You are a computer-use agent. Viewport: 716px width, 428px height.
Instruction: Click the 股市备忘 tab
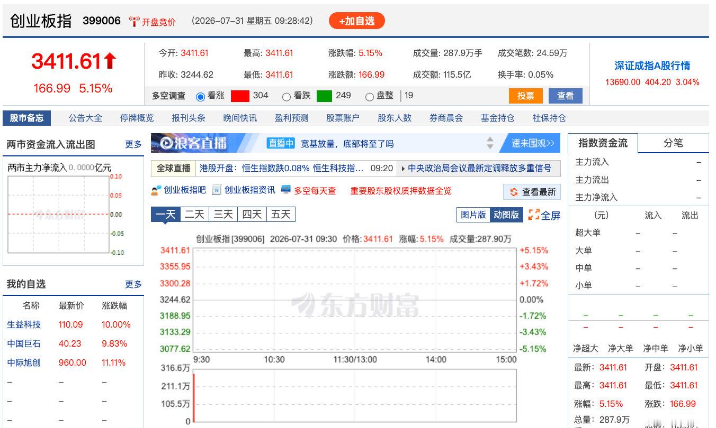(x=27, y=118)
